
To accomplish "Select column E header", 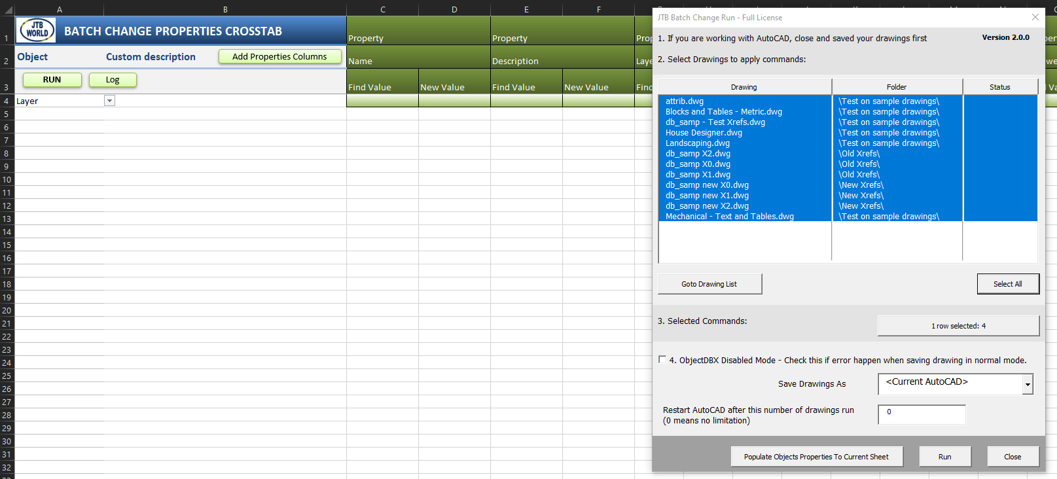I will 526,9.
